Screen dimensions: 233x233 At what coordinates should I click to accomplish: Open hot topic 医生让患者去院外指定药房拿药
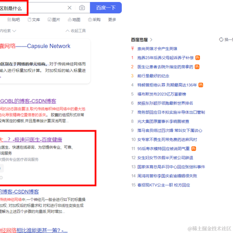pos(165,67)
